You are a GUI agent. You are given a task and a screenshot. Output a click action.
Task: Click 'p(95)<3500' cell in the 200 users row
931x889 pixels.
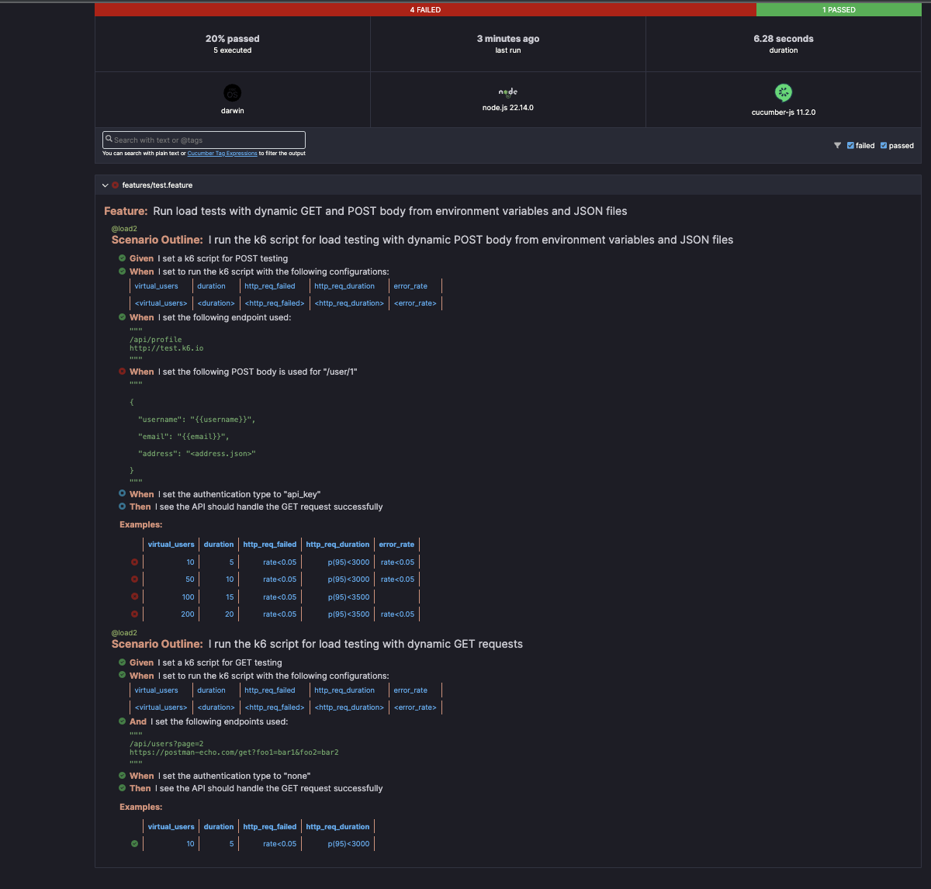[348, 614]
